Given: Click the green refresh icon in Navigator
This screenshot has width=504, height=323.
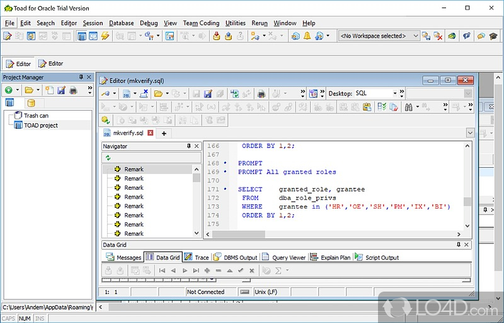Looking at the screenshot, I should 108,158.
